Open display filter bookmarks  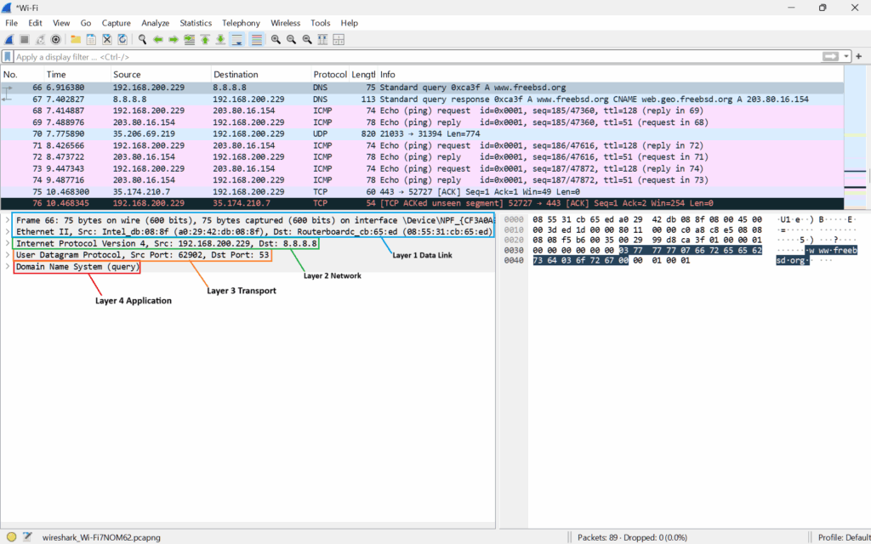click(7, 57)
